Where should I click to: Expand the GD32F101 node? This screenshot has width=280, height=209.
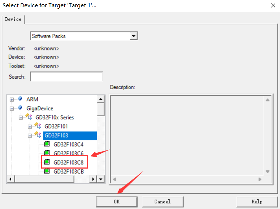[x=30, y=127]
